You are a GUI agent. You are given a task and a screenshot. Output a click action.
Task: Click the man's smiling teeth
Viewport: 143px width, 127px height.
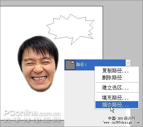39,78
